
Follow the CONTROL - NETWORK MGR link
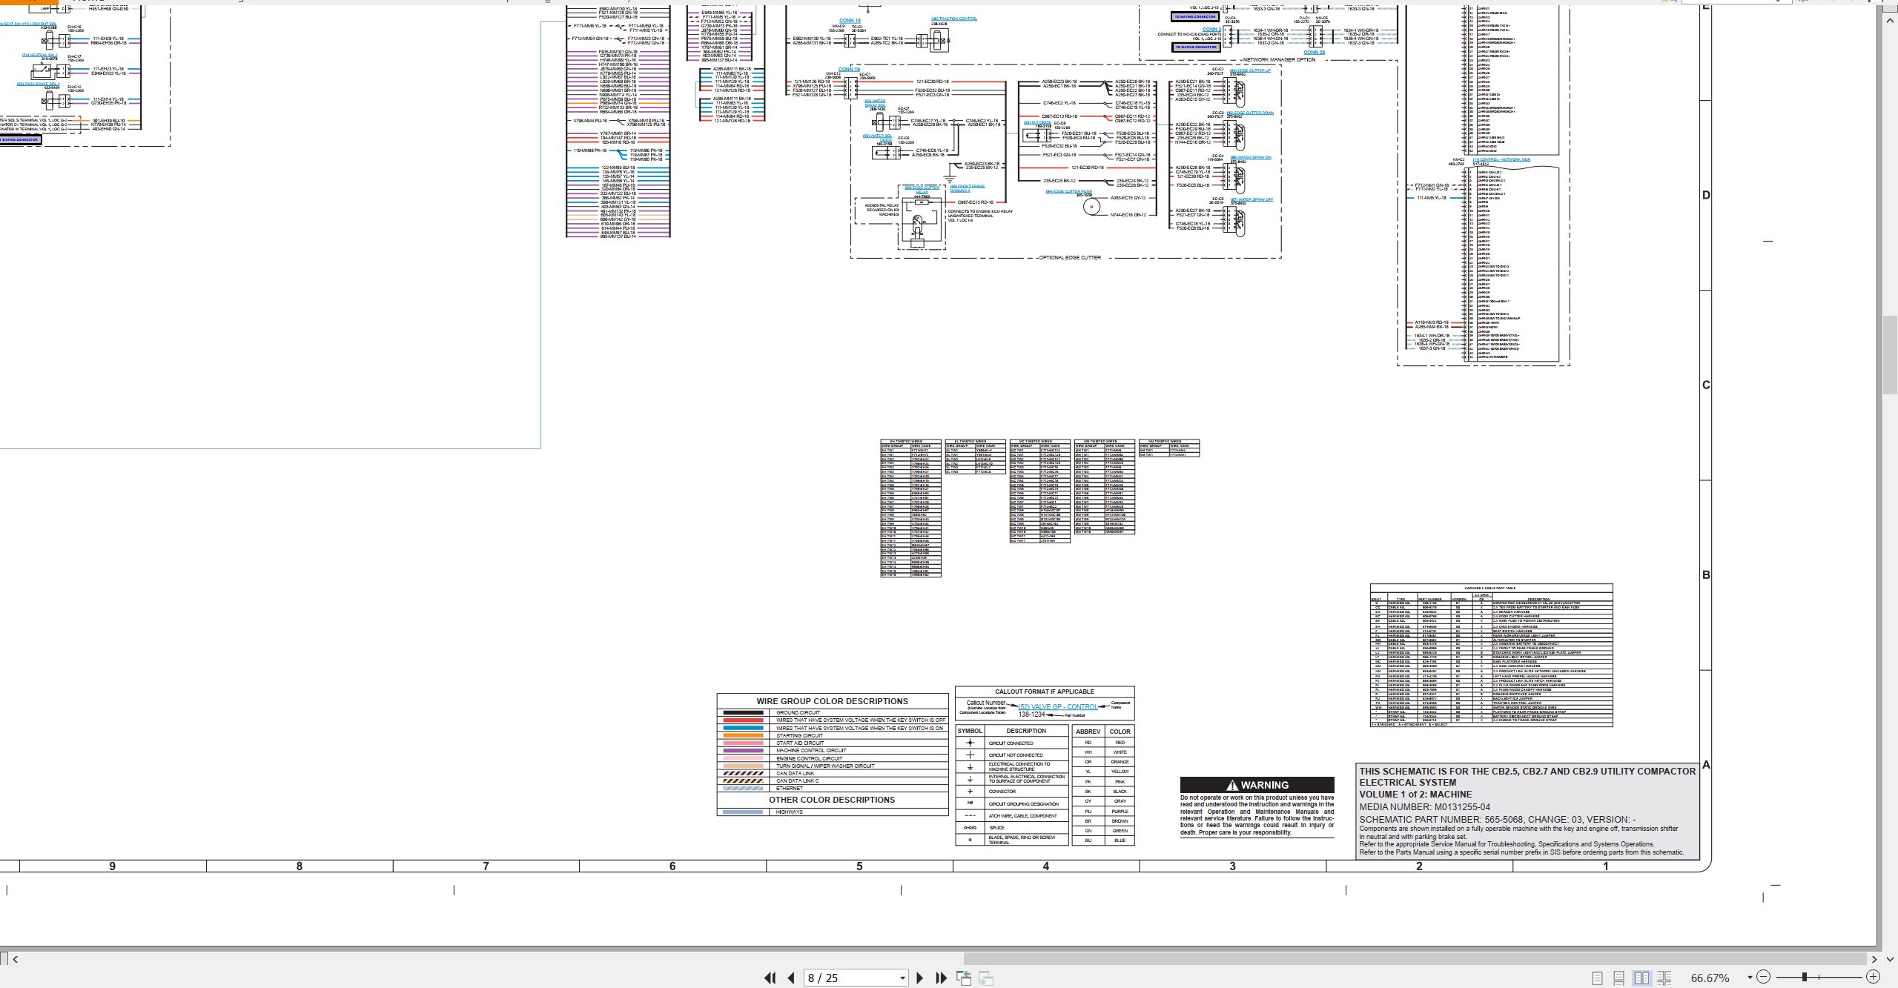(1501, 159)
